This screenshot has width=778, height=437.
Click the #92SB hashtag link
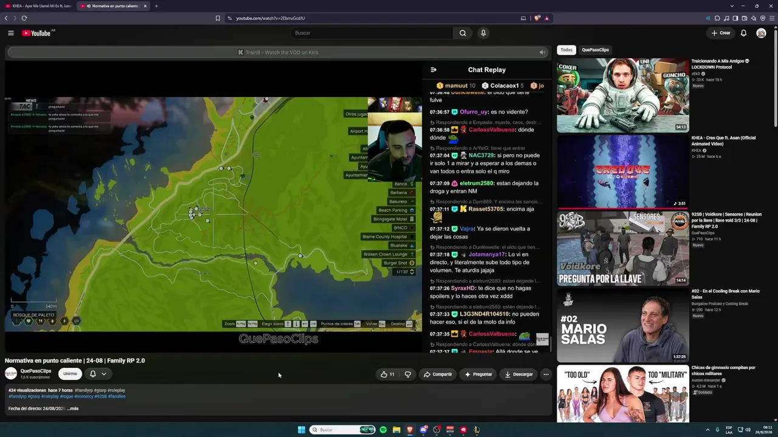pyautogui.click(x=101, y=396)
